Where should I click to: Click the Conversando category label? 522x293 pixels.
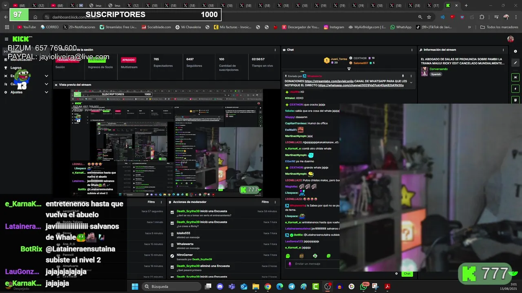(438, 69)
